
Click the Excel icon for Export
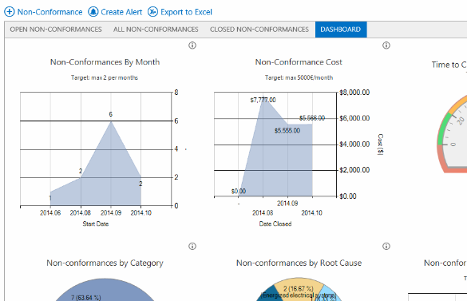point(152,12)
